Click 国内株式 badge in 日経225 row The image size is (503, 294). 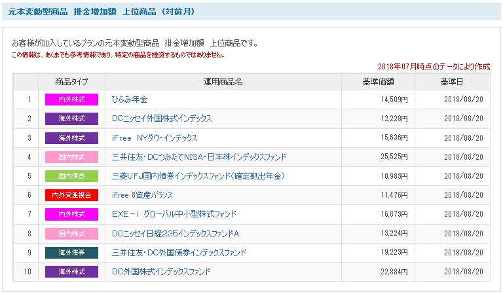pos(71,233)
